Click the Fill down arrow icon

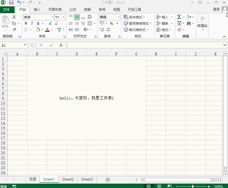(179, 23)
